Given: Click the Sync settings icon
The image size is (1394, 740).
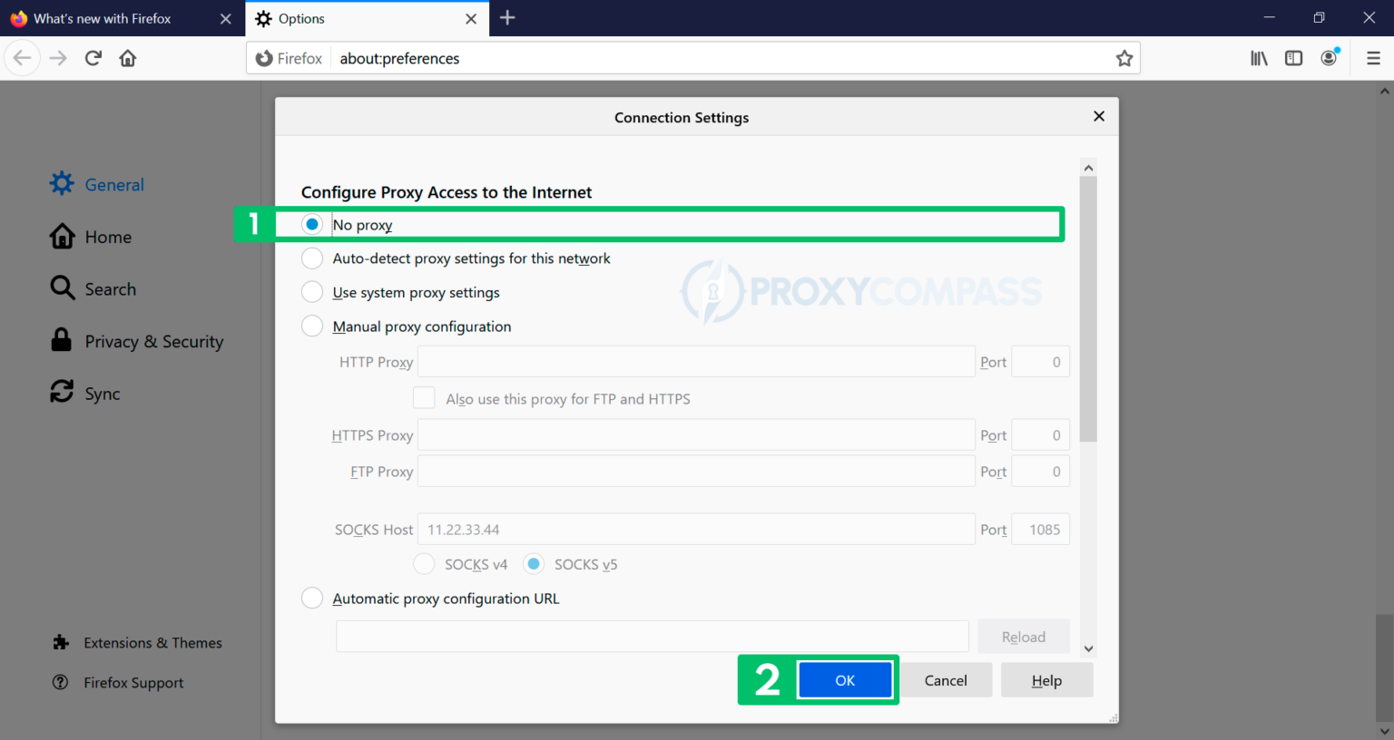Looking at the screenshot, I should 60,392.
